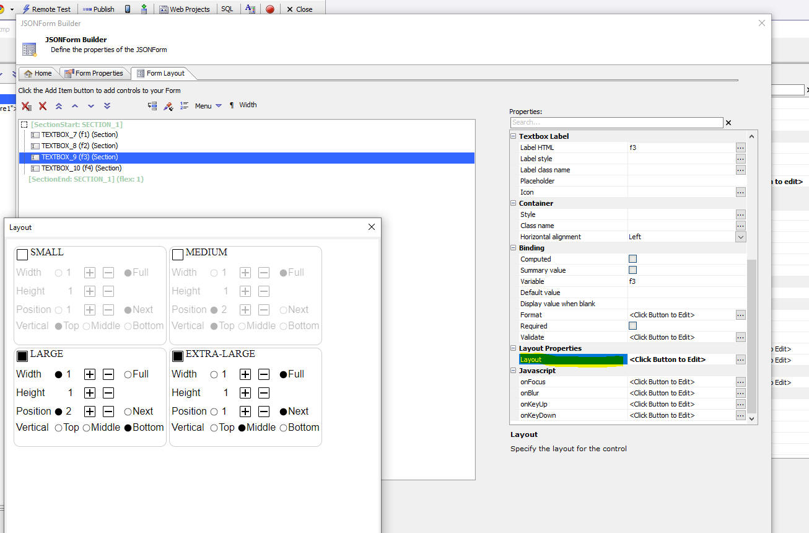Image resolution: width=809 pixels, height=533 pixels.
Task: Open the Menu dropdown in the form toolbar
Action: pyautogui.click(x=208, y=106)
